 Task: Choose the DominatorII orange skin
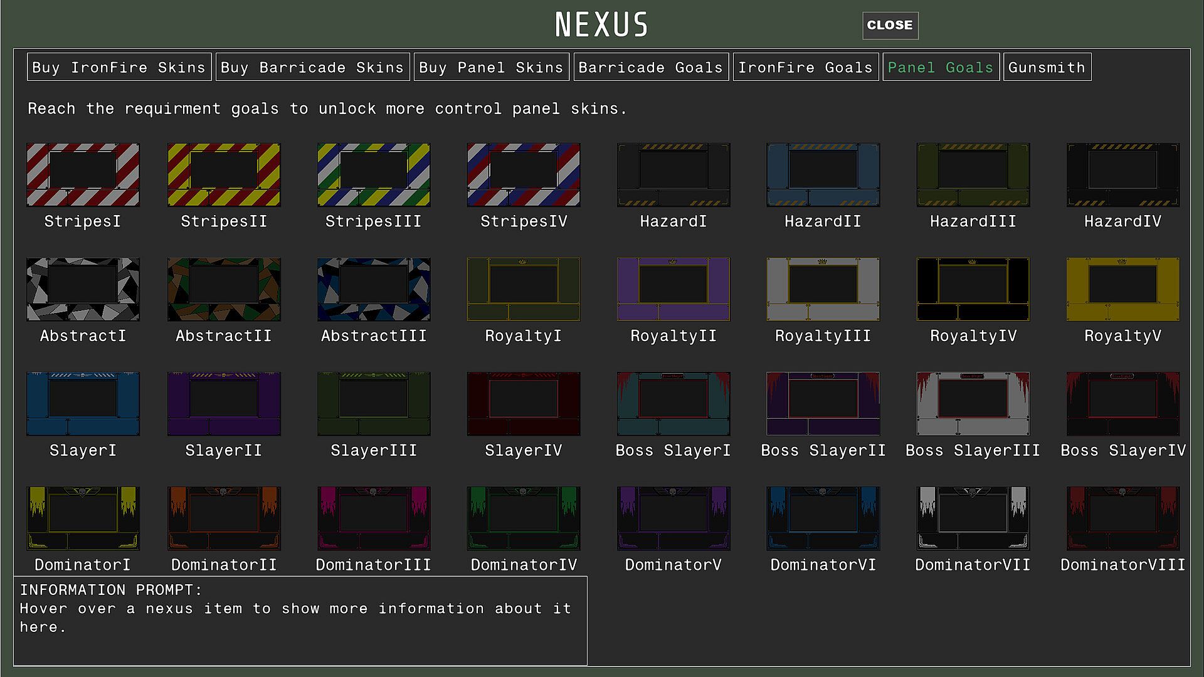coord(224,519)
